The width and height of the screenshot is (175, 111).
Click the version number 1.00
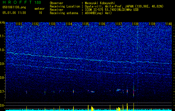[x=38, y=2]
